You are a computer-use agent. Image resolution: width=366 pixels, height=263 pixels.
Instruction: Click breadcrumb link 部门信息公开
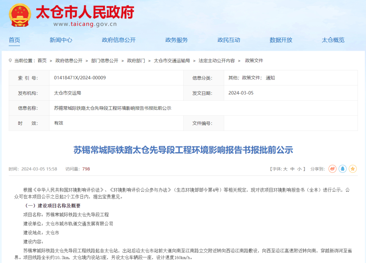(x=105, y=61)
